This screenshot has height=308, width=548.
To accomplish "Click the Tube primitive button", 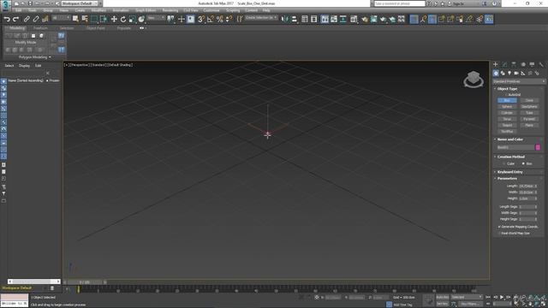I will [529, 113].
